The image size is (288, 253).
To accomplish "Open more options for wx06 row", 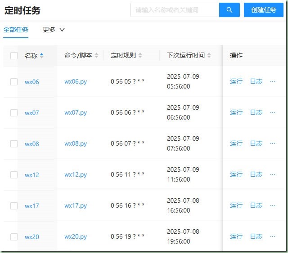I will click(273, 81).
